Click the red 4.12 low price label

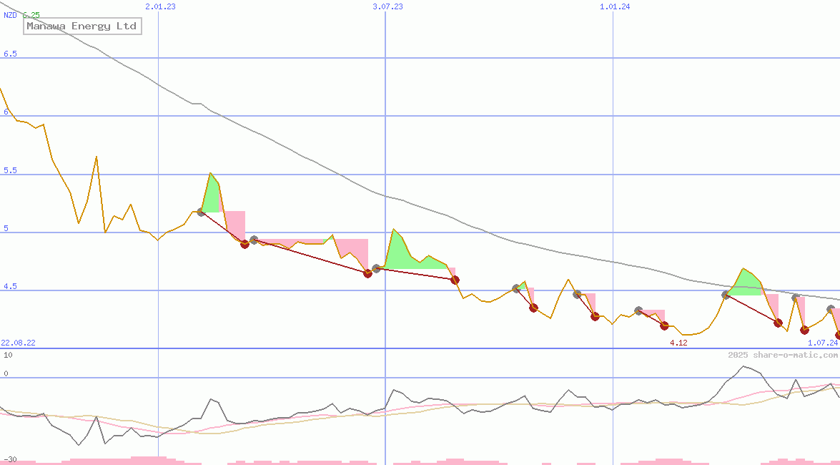pos(678,343)
